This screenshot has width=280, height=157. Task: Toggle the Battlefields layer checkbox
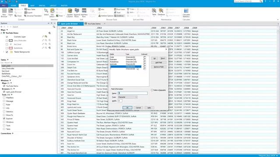[x=7, y=48]
